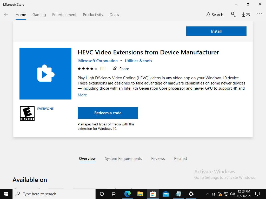This screenshot has width=266, height=199.
Task: Open the Windows Start menu
Action: coord(6,194)
